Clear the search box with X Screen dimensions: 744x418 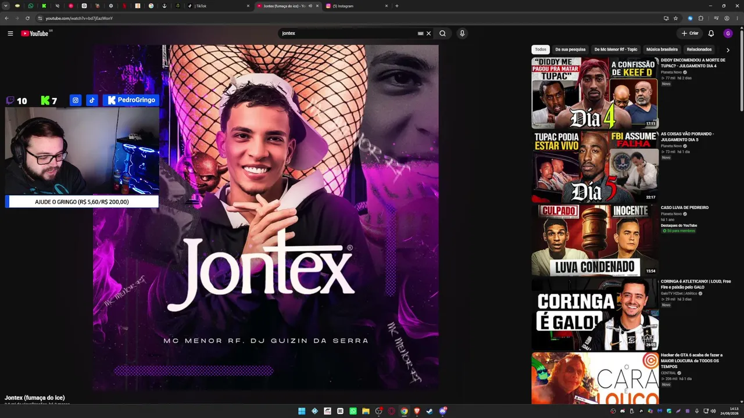coord(428,34)
